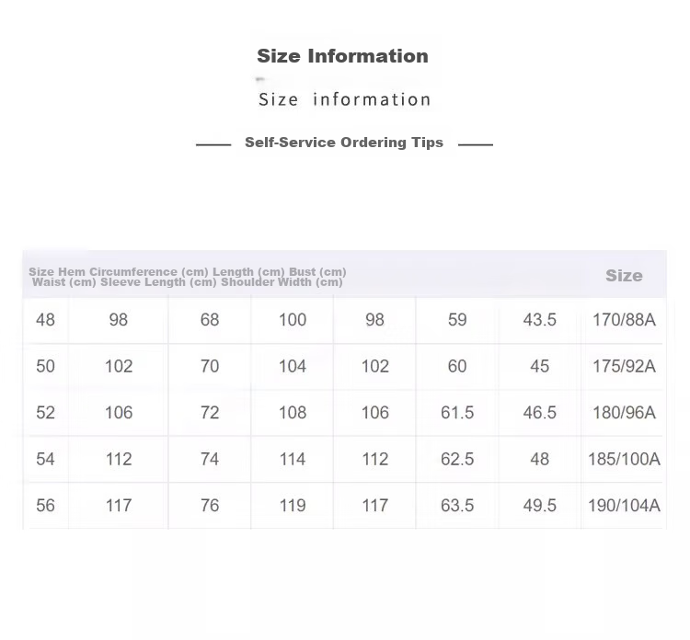Click the Size Information heading
The width and height of the screenshot is (690, 640).
[x=342, y=56]
